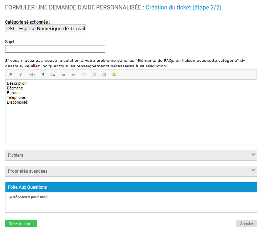Open the text color and font menu
Image resolution: width=266 pixels, height=232 pixels.
click(32, 75)
